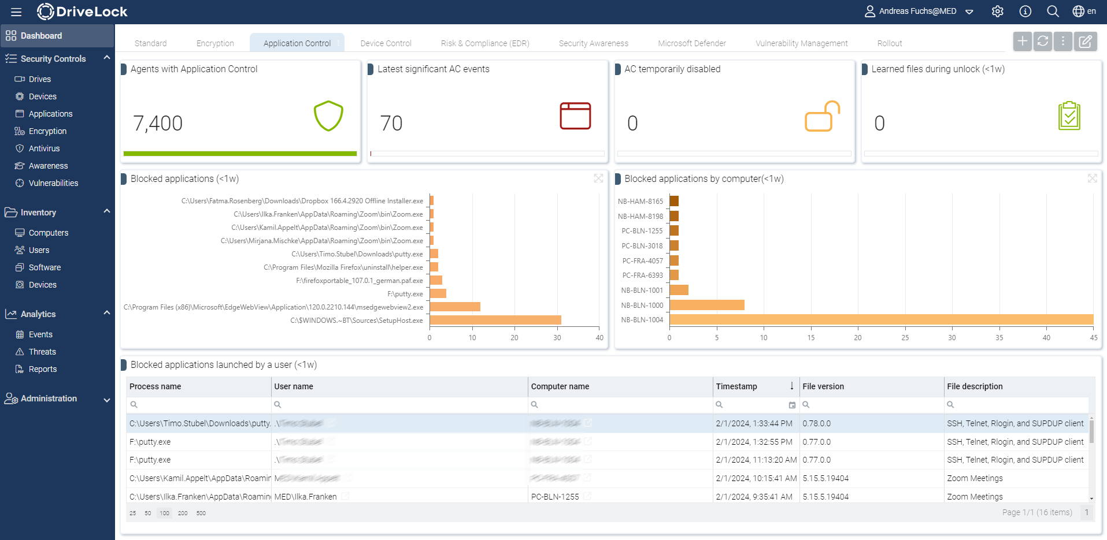The height and width of the screenshot is (540, 1107).
Task: Click the green progress bar under 7,400 agents
Action: (240, 154)
